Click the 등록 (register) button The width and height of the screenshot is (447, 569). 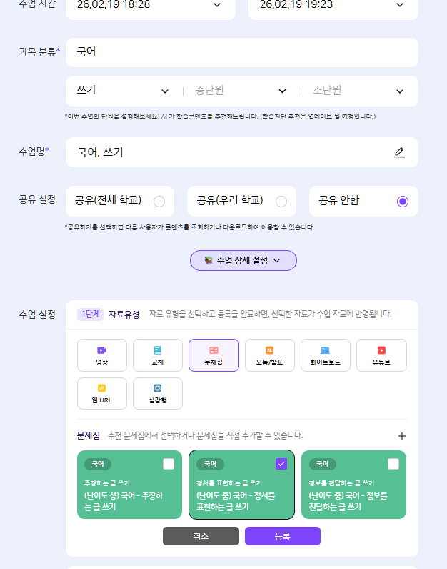(282, 536)
